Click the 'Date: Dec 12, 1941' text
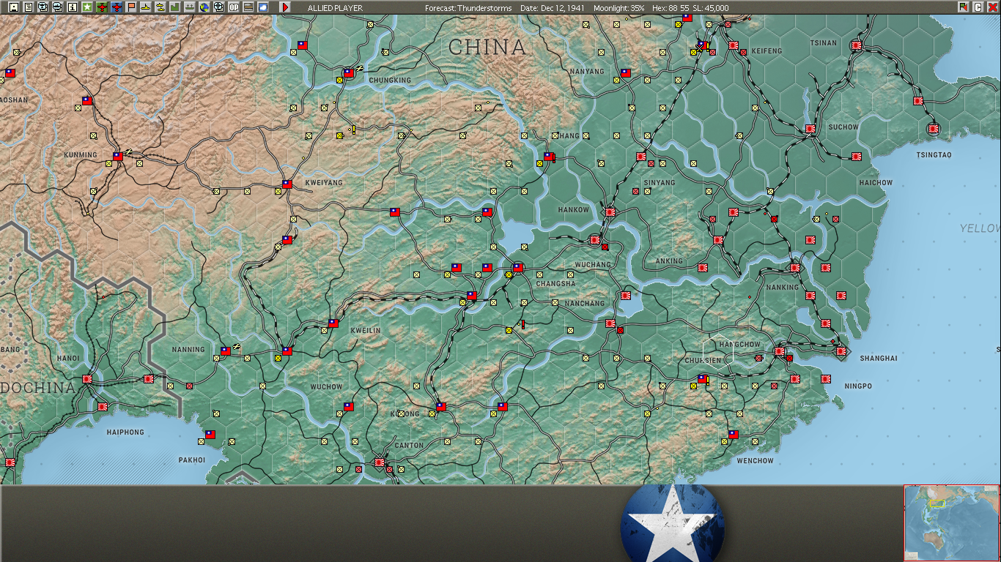1001x562 pixels. [x=552, y=7]
